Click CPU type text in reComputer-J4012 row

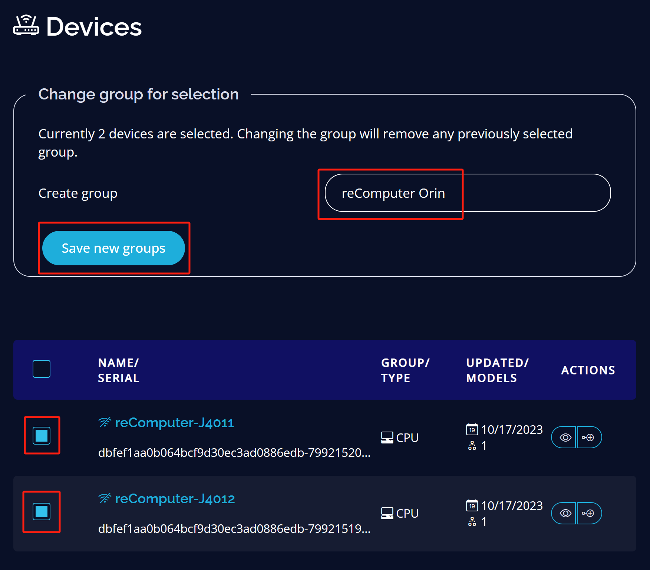pos(407,514)
